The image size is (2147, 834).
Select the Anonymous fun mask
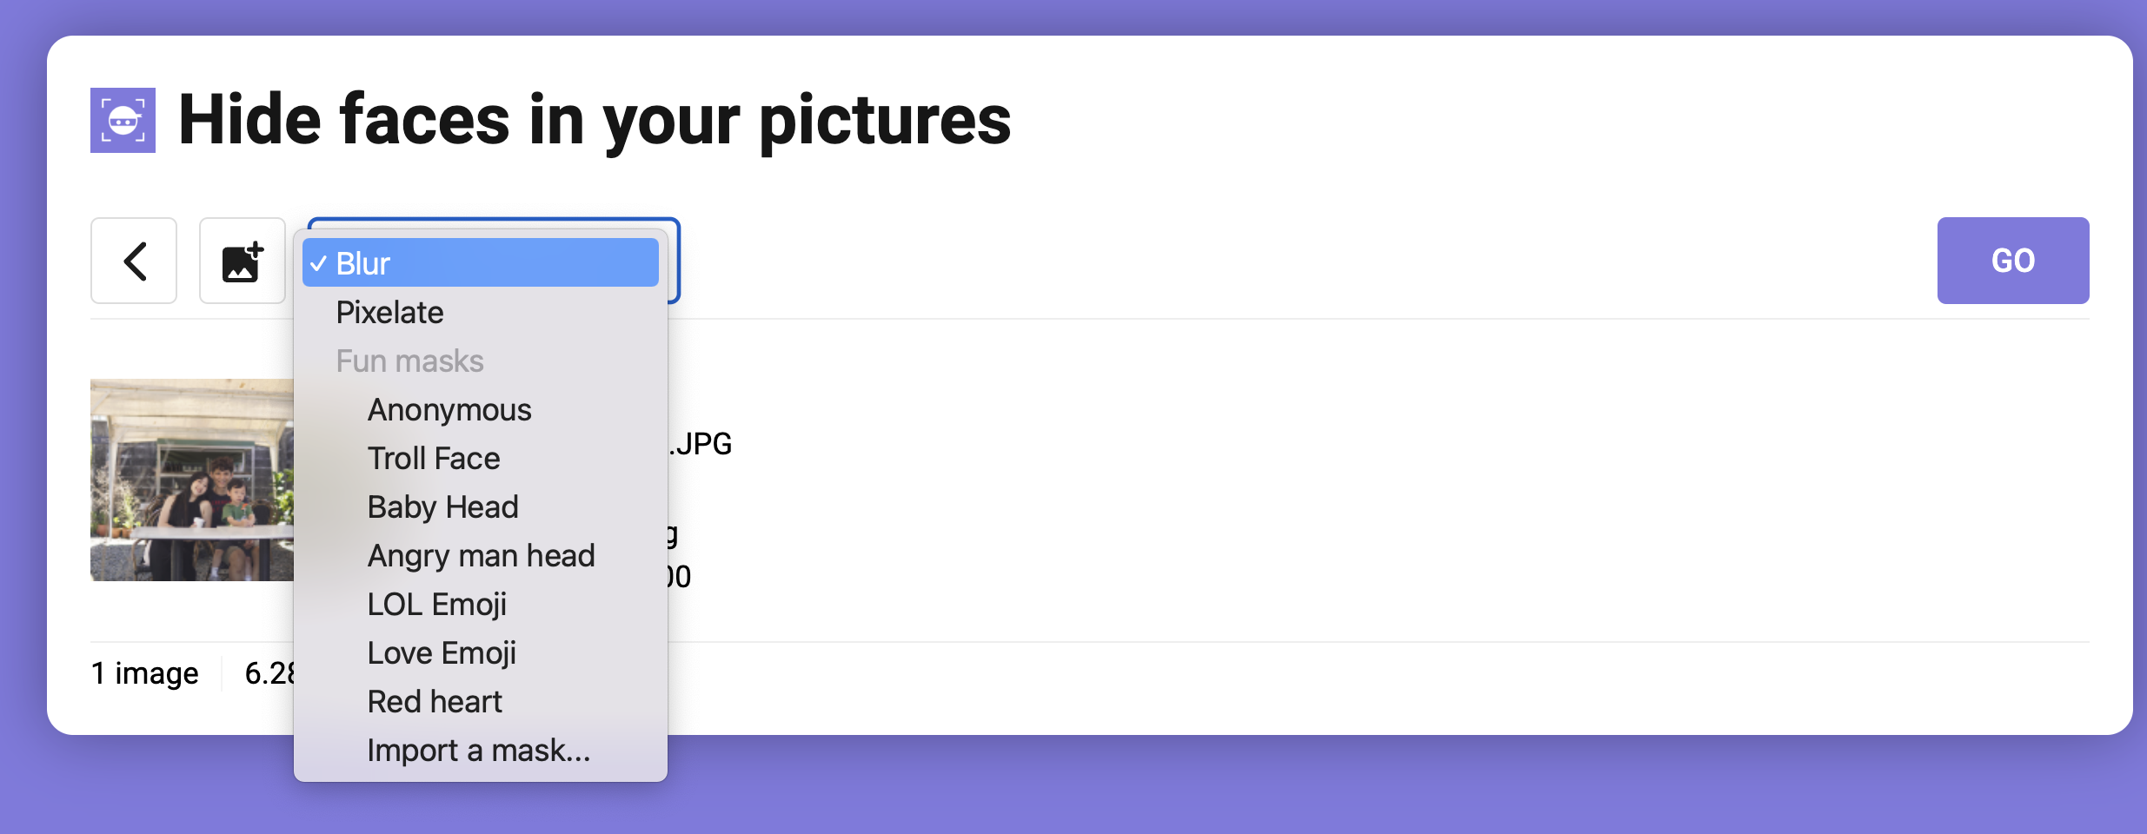(x=449, y=410)
